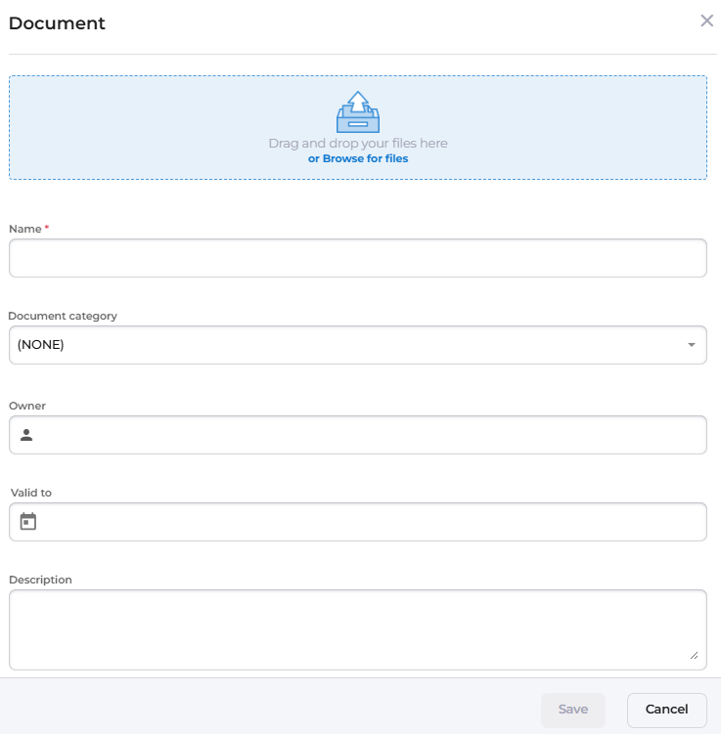This screenshot has height=734, width=721.
Task: Select the (NONE) value in Document category
Action: (41, 345)
